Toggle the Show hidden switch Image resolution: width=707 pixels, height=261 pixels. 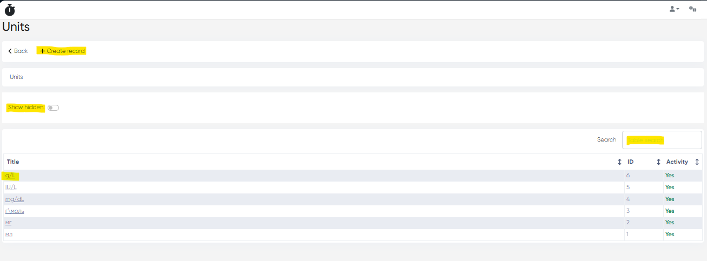point(53,108)
